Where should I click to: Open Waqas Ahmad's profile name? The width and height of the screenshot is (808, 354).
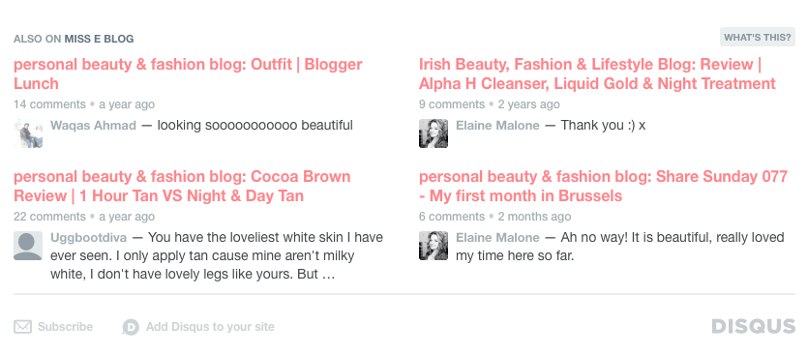pyautogui.click(x=93, y=125)
